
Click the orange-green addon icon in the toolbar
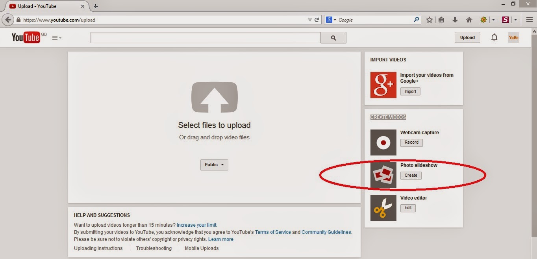[483, 20]
